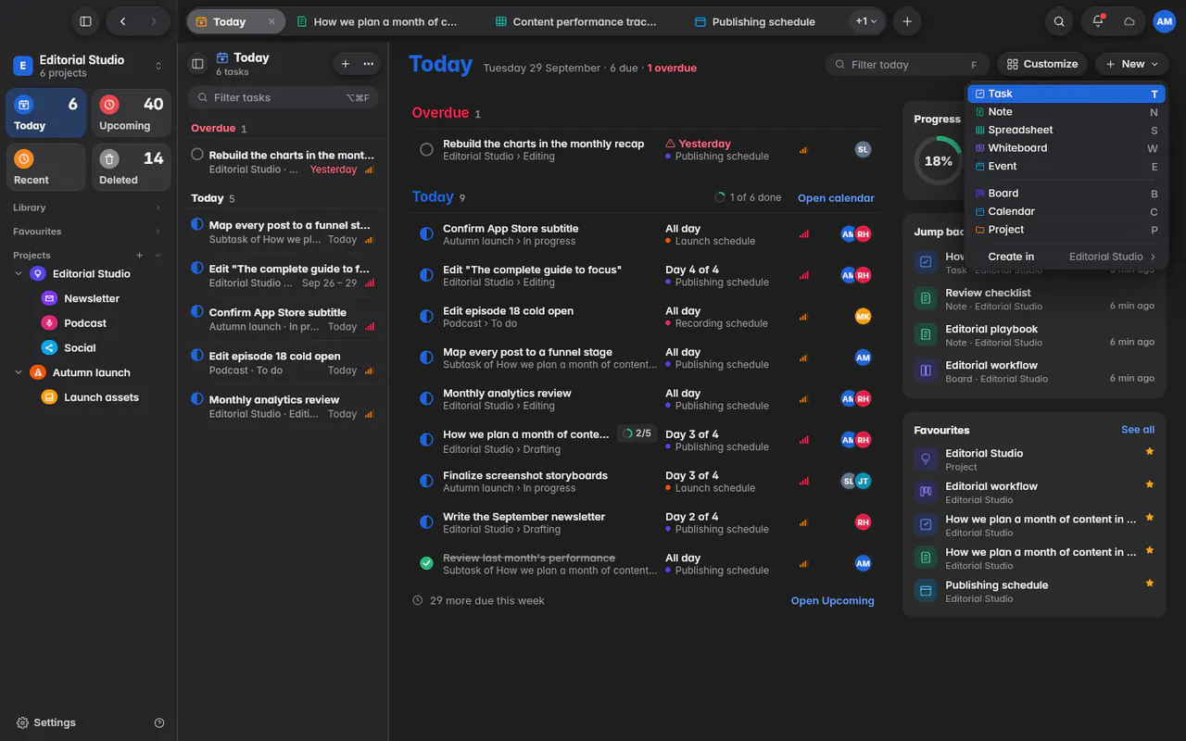Choose Task from the New menu
This screenshot has height=741, width=1186.
click(1066, 94)
